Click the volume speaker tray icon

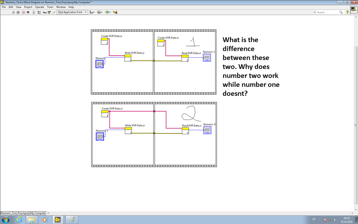coord(335,220)
